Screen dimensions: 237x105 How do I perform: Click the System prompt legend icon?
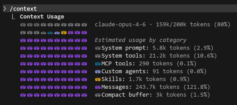(x=98, y=48)
